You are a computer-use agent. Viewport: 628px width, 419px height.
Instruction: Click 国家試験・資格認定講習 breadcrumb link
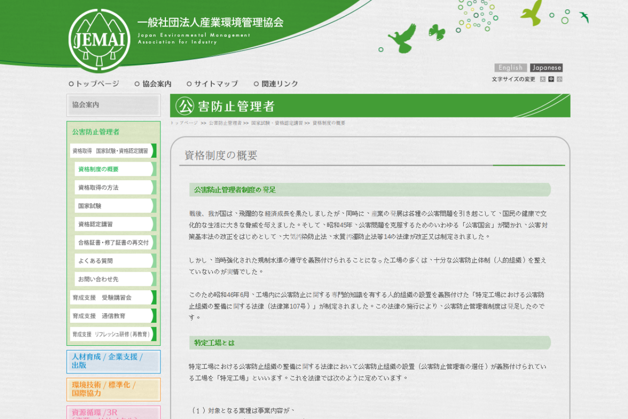coord(277,123)
